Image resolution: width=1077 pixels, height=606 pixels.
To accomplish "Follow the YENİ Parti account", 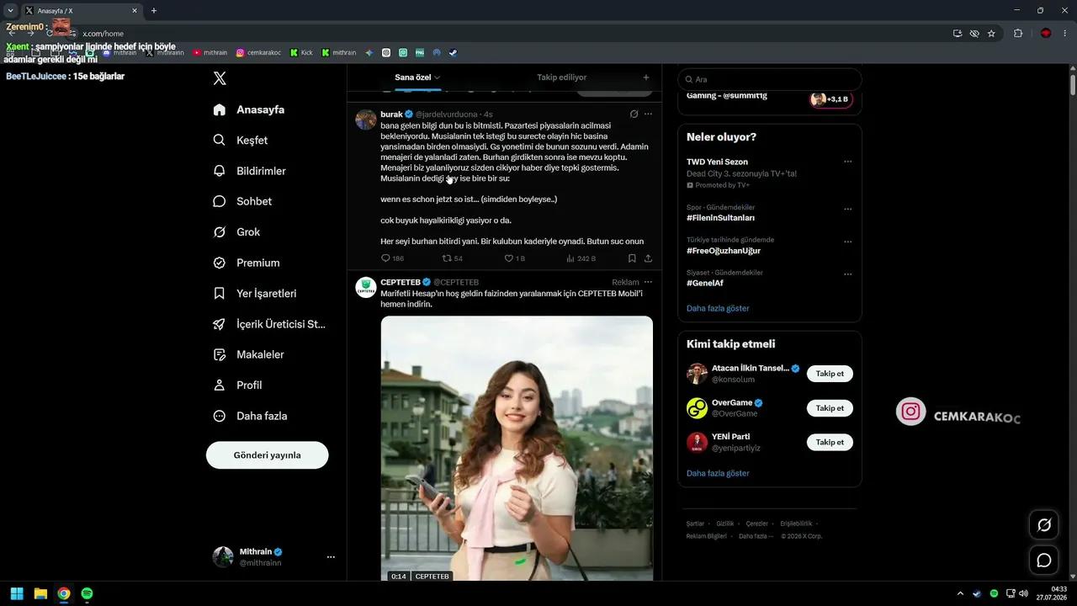I will (x=830, y=442).
